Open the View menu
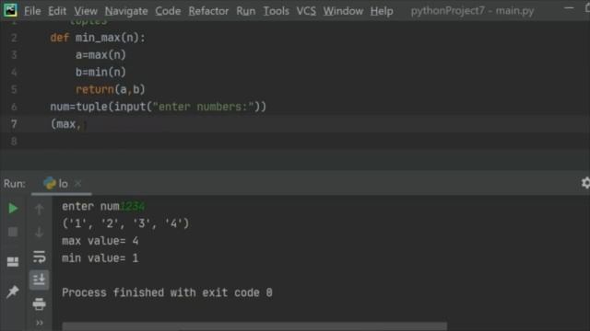 [x=86, y=11]
